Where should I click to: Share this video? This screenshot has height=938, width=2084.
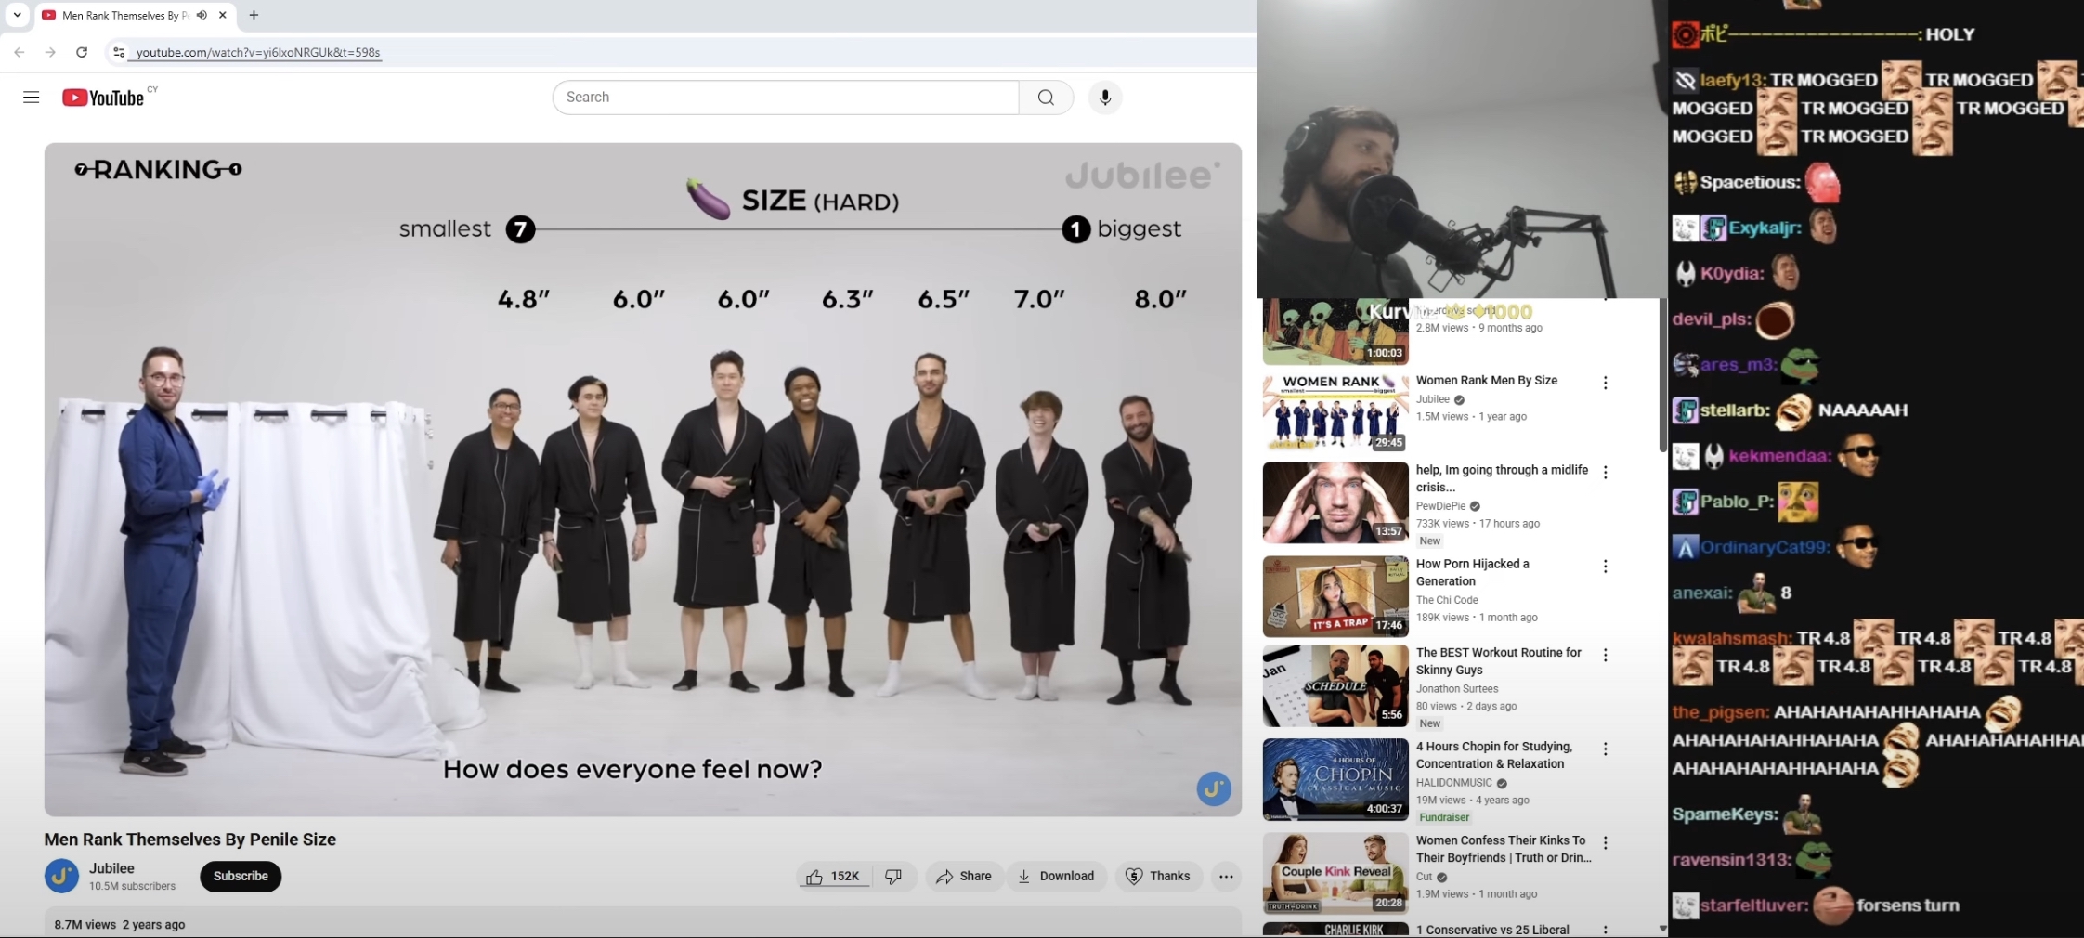click(964, 876)
